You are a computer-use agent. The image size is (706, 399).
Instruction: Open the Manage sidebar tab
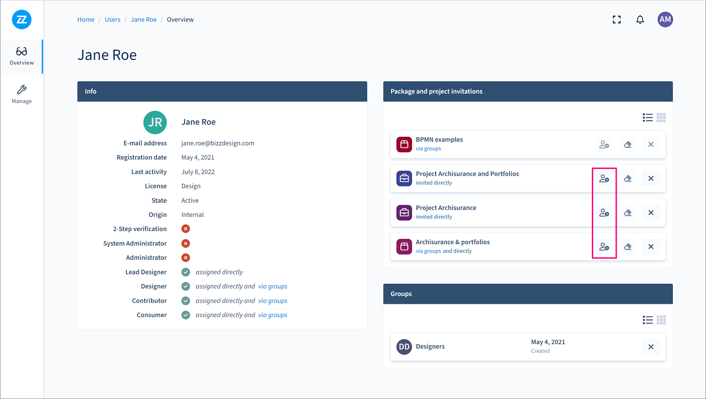click(21, 95)
